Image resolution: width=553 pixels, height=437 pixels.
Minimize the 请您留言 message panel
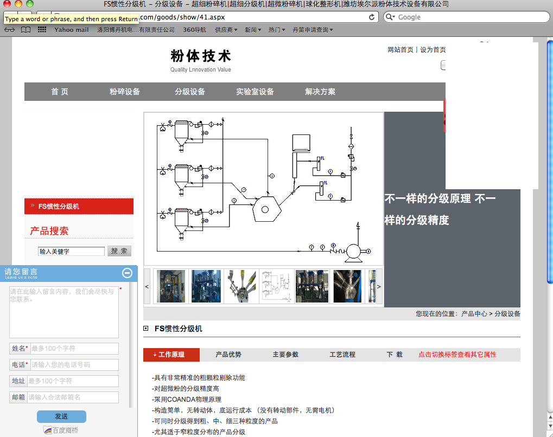click(x=127, y=273)
